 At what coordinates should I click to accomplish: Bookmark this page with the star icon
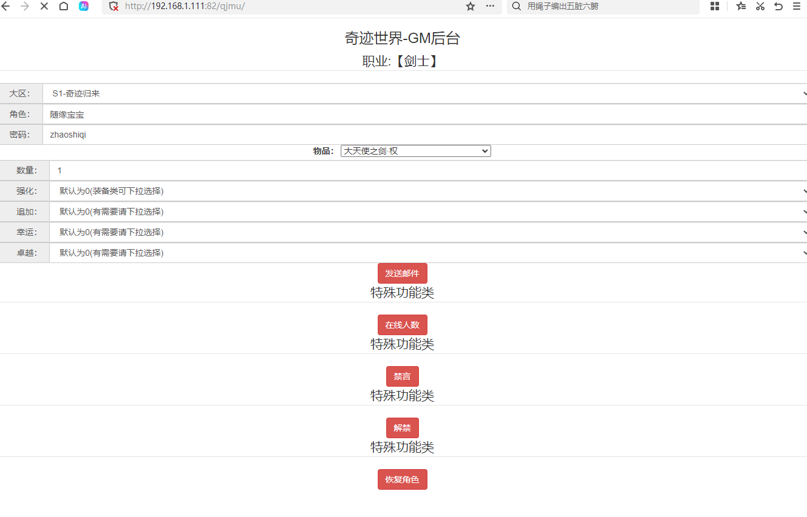[x=470, y=6]
